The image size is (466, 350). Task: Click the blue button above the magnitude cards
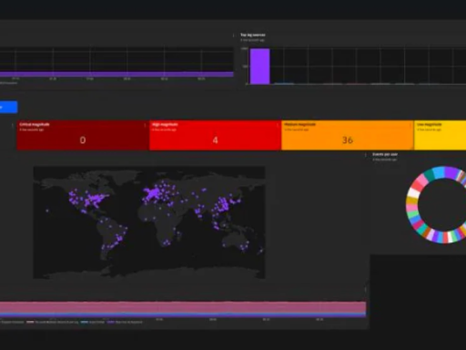tap(8, 108)
